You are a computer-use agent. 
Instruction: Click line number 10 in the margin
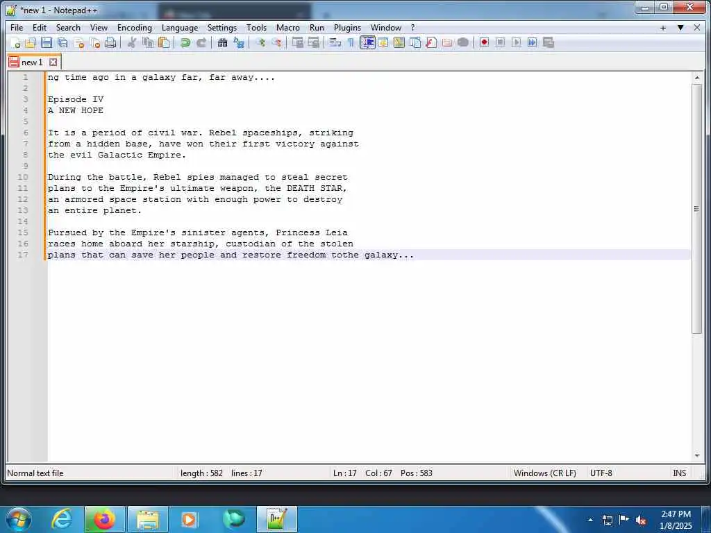[x=23, y=177]
